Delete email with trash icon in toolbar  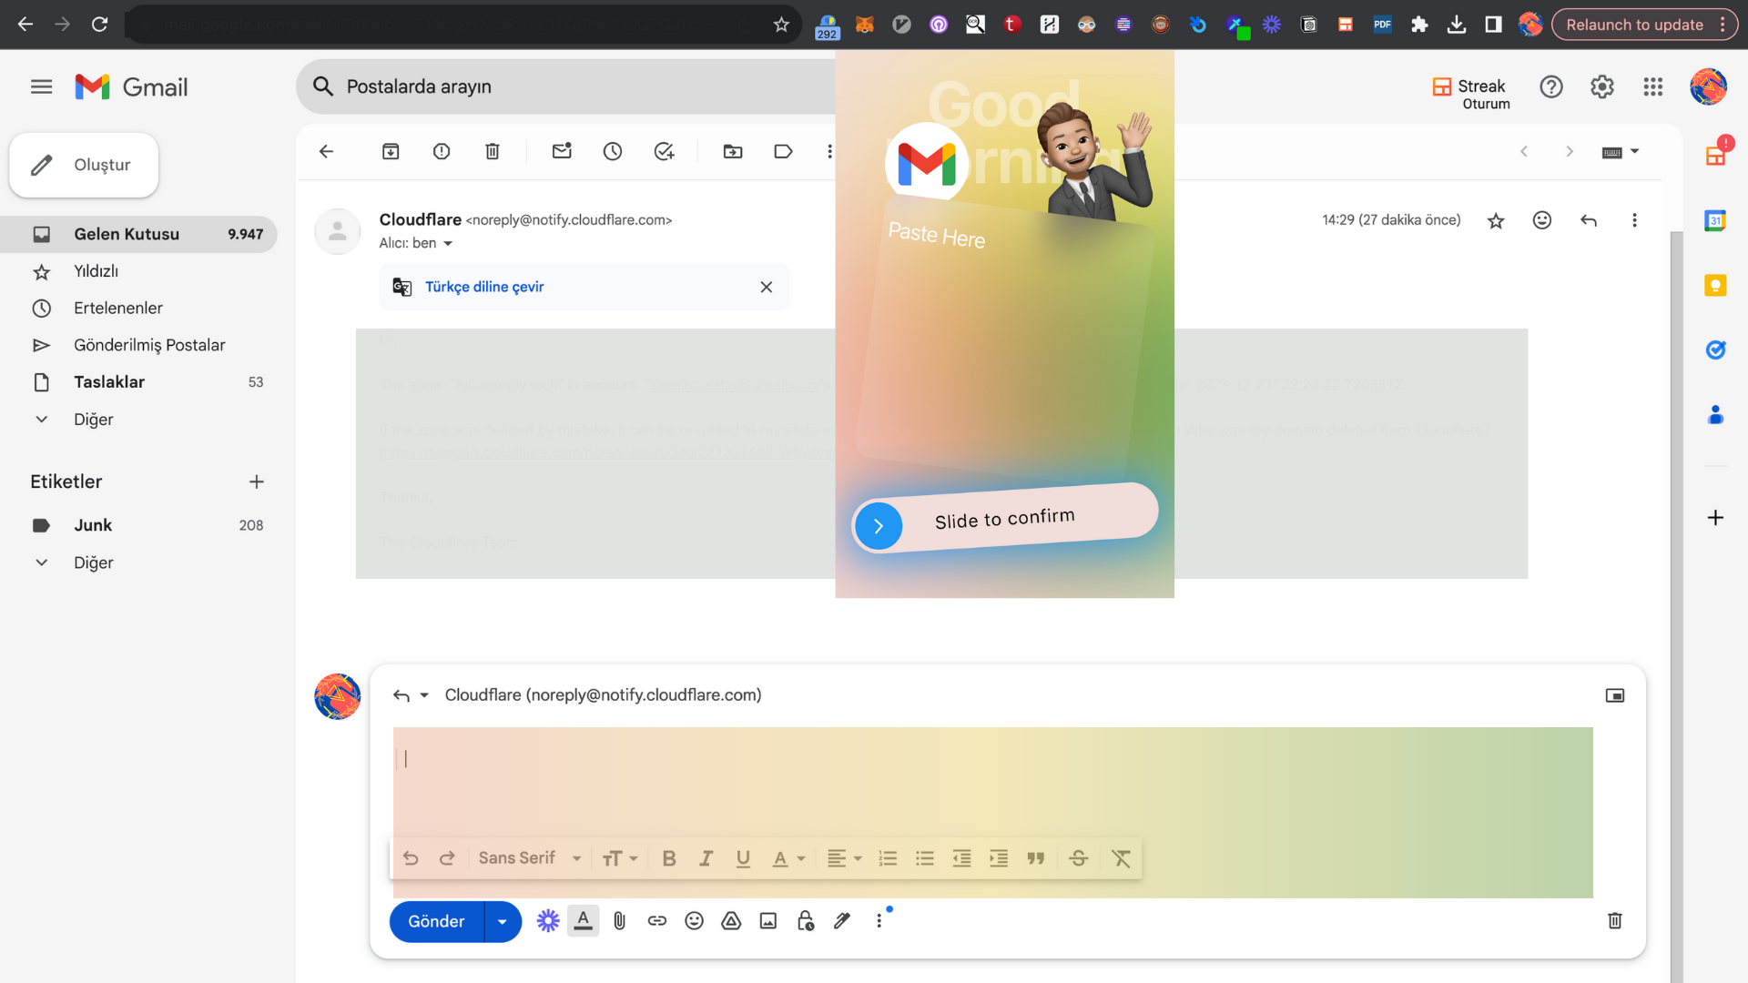coord(493,152)
